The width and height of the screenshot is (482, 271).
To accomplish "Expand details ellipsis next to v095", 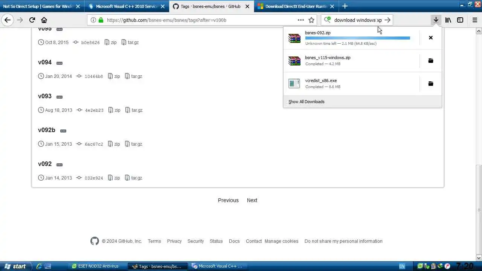I will [59, 29].
